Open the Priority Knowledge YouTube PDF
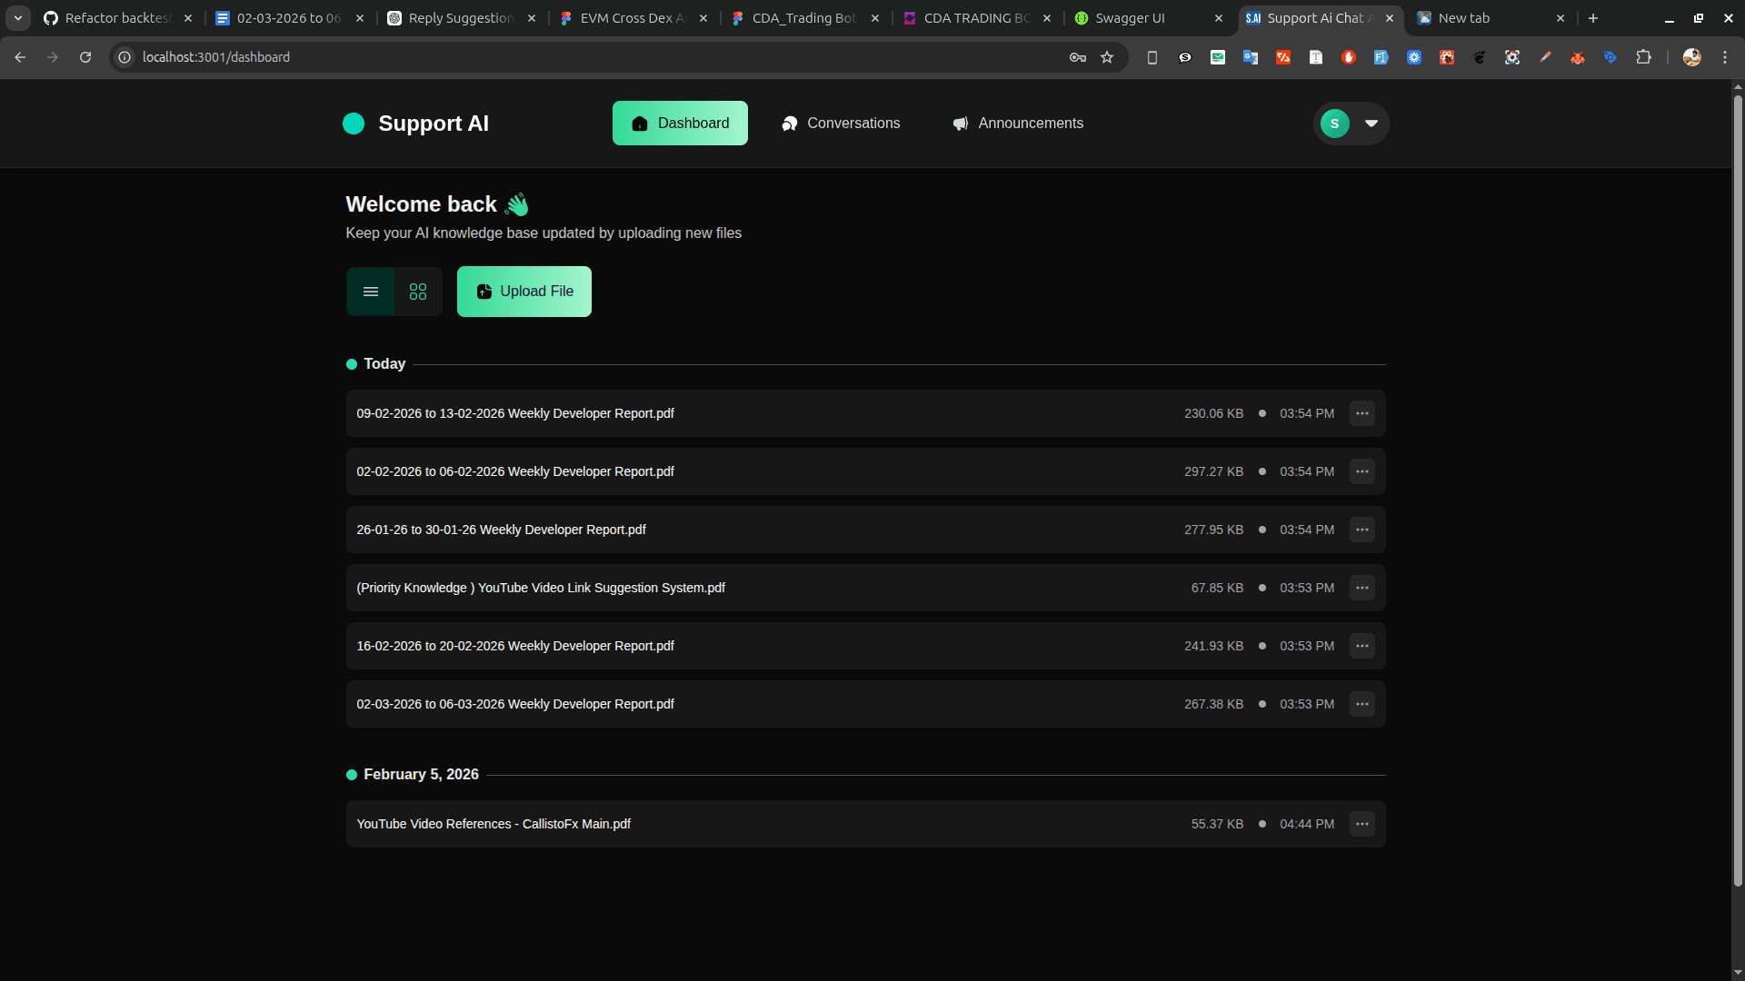Screen dimensions: 1745x981 (540, 588)
